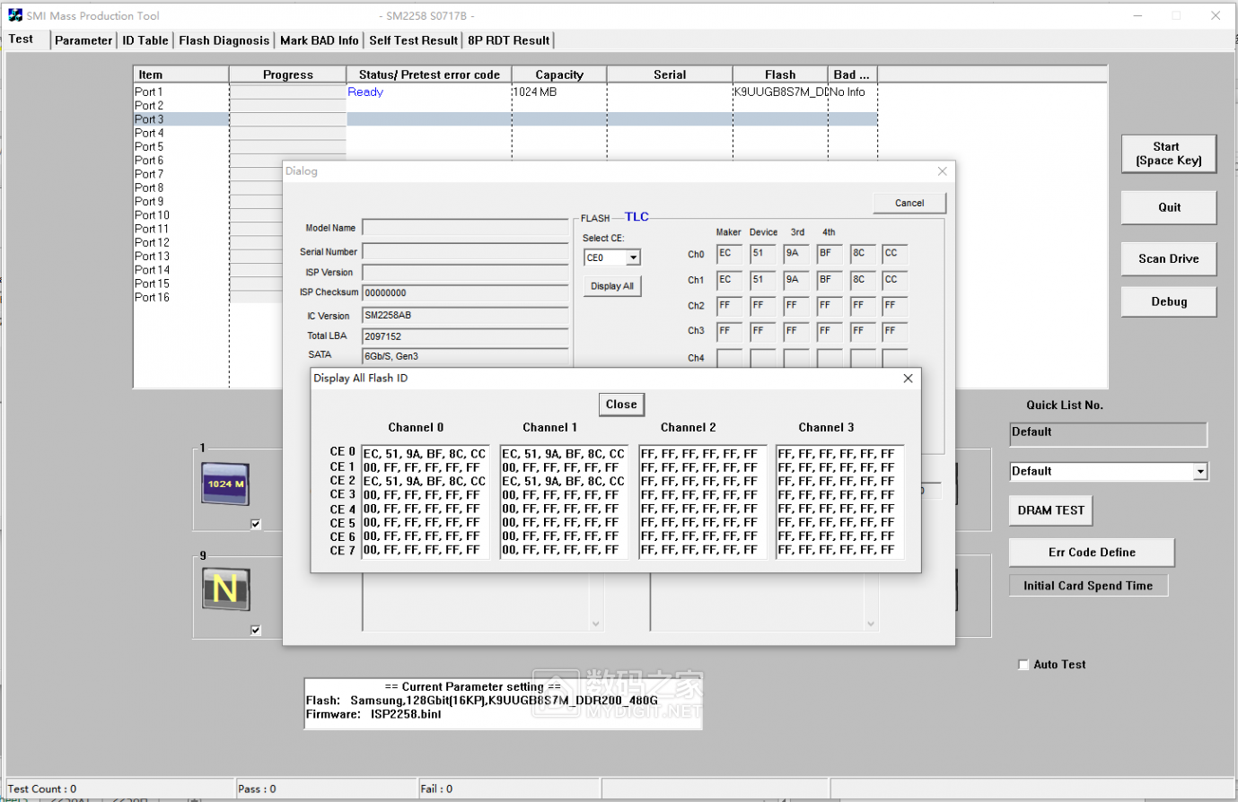Viewport: 1238px width, 802px height.
Task: Click the Test Count : 0 status entry
Action: (x=42, y=789)
